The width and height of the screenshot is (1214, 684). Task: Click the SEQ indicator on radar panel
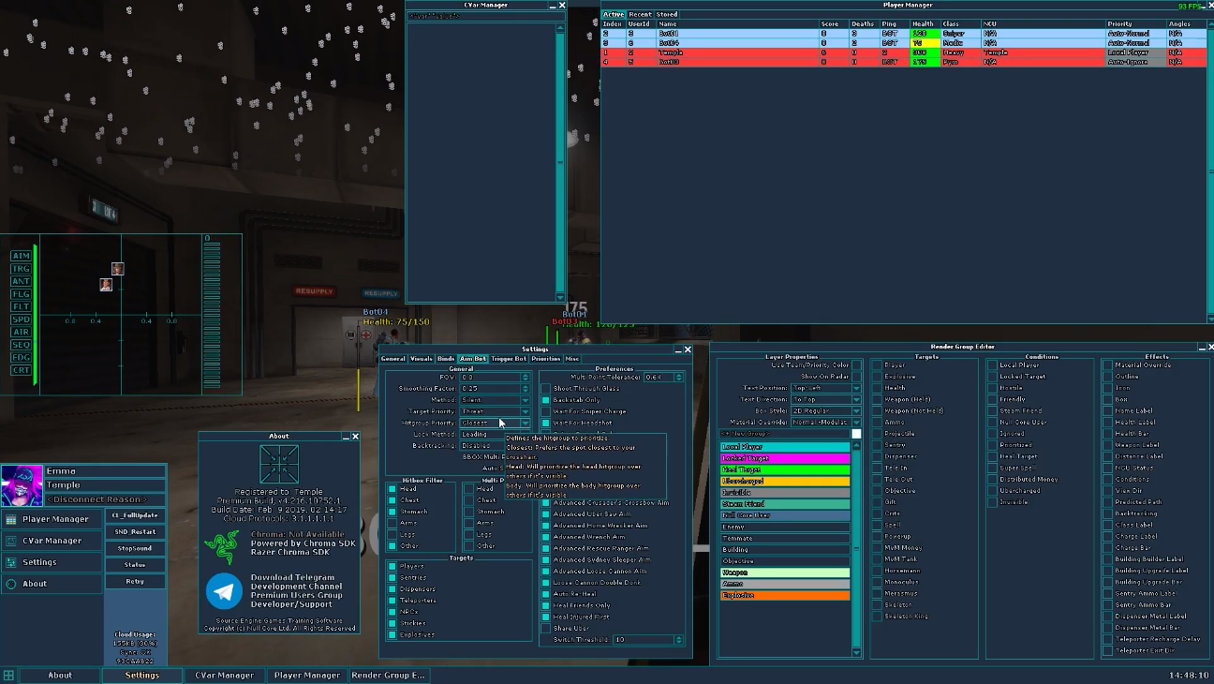coord(21,345)
